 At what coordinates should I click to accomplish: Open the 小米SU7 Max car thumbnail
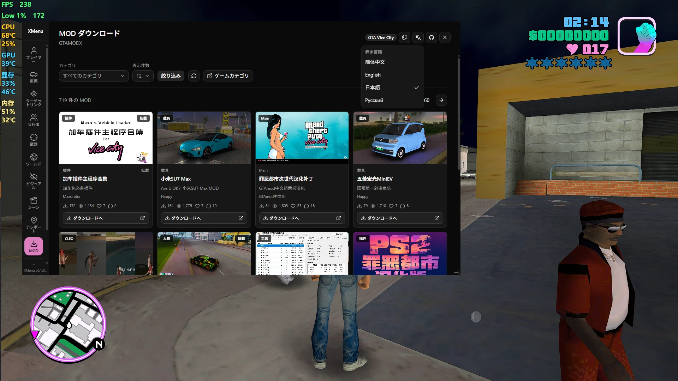[204, 138]
